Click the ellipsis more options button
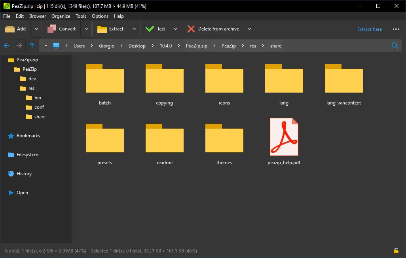Viewport: 406px width, 258px height. (396, 29)
